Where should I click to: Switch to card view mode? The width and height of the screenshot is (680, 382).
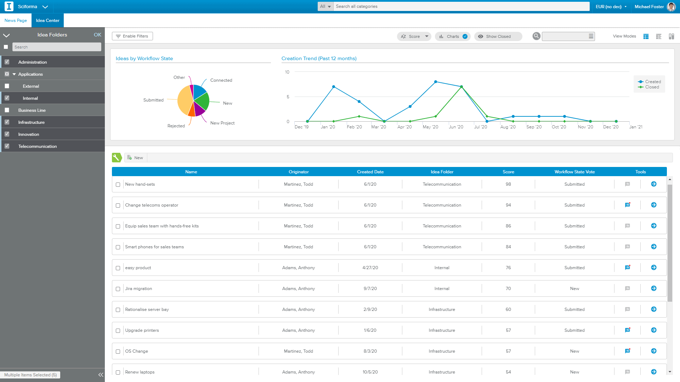click(646, 36)
